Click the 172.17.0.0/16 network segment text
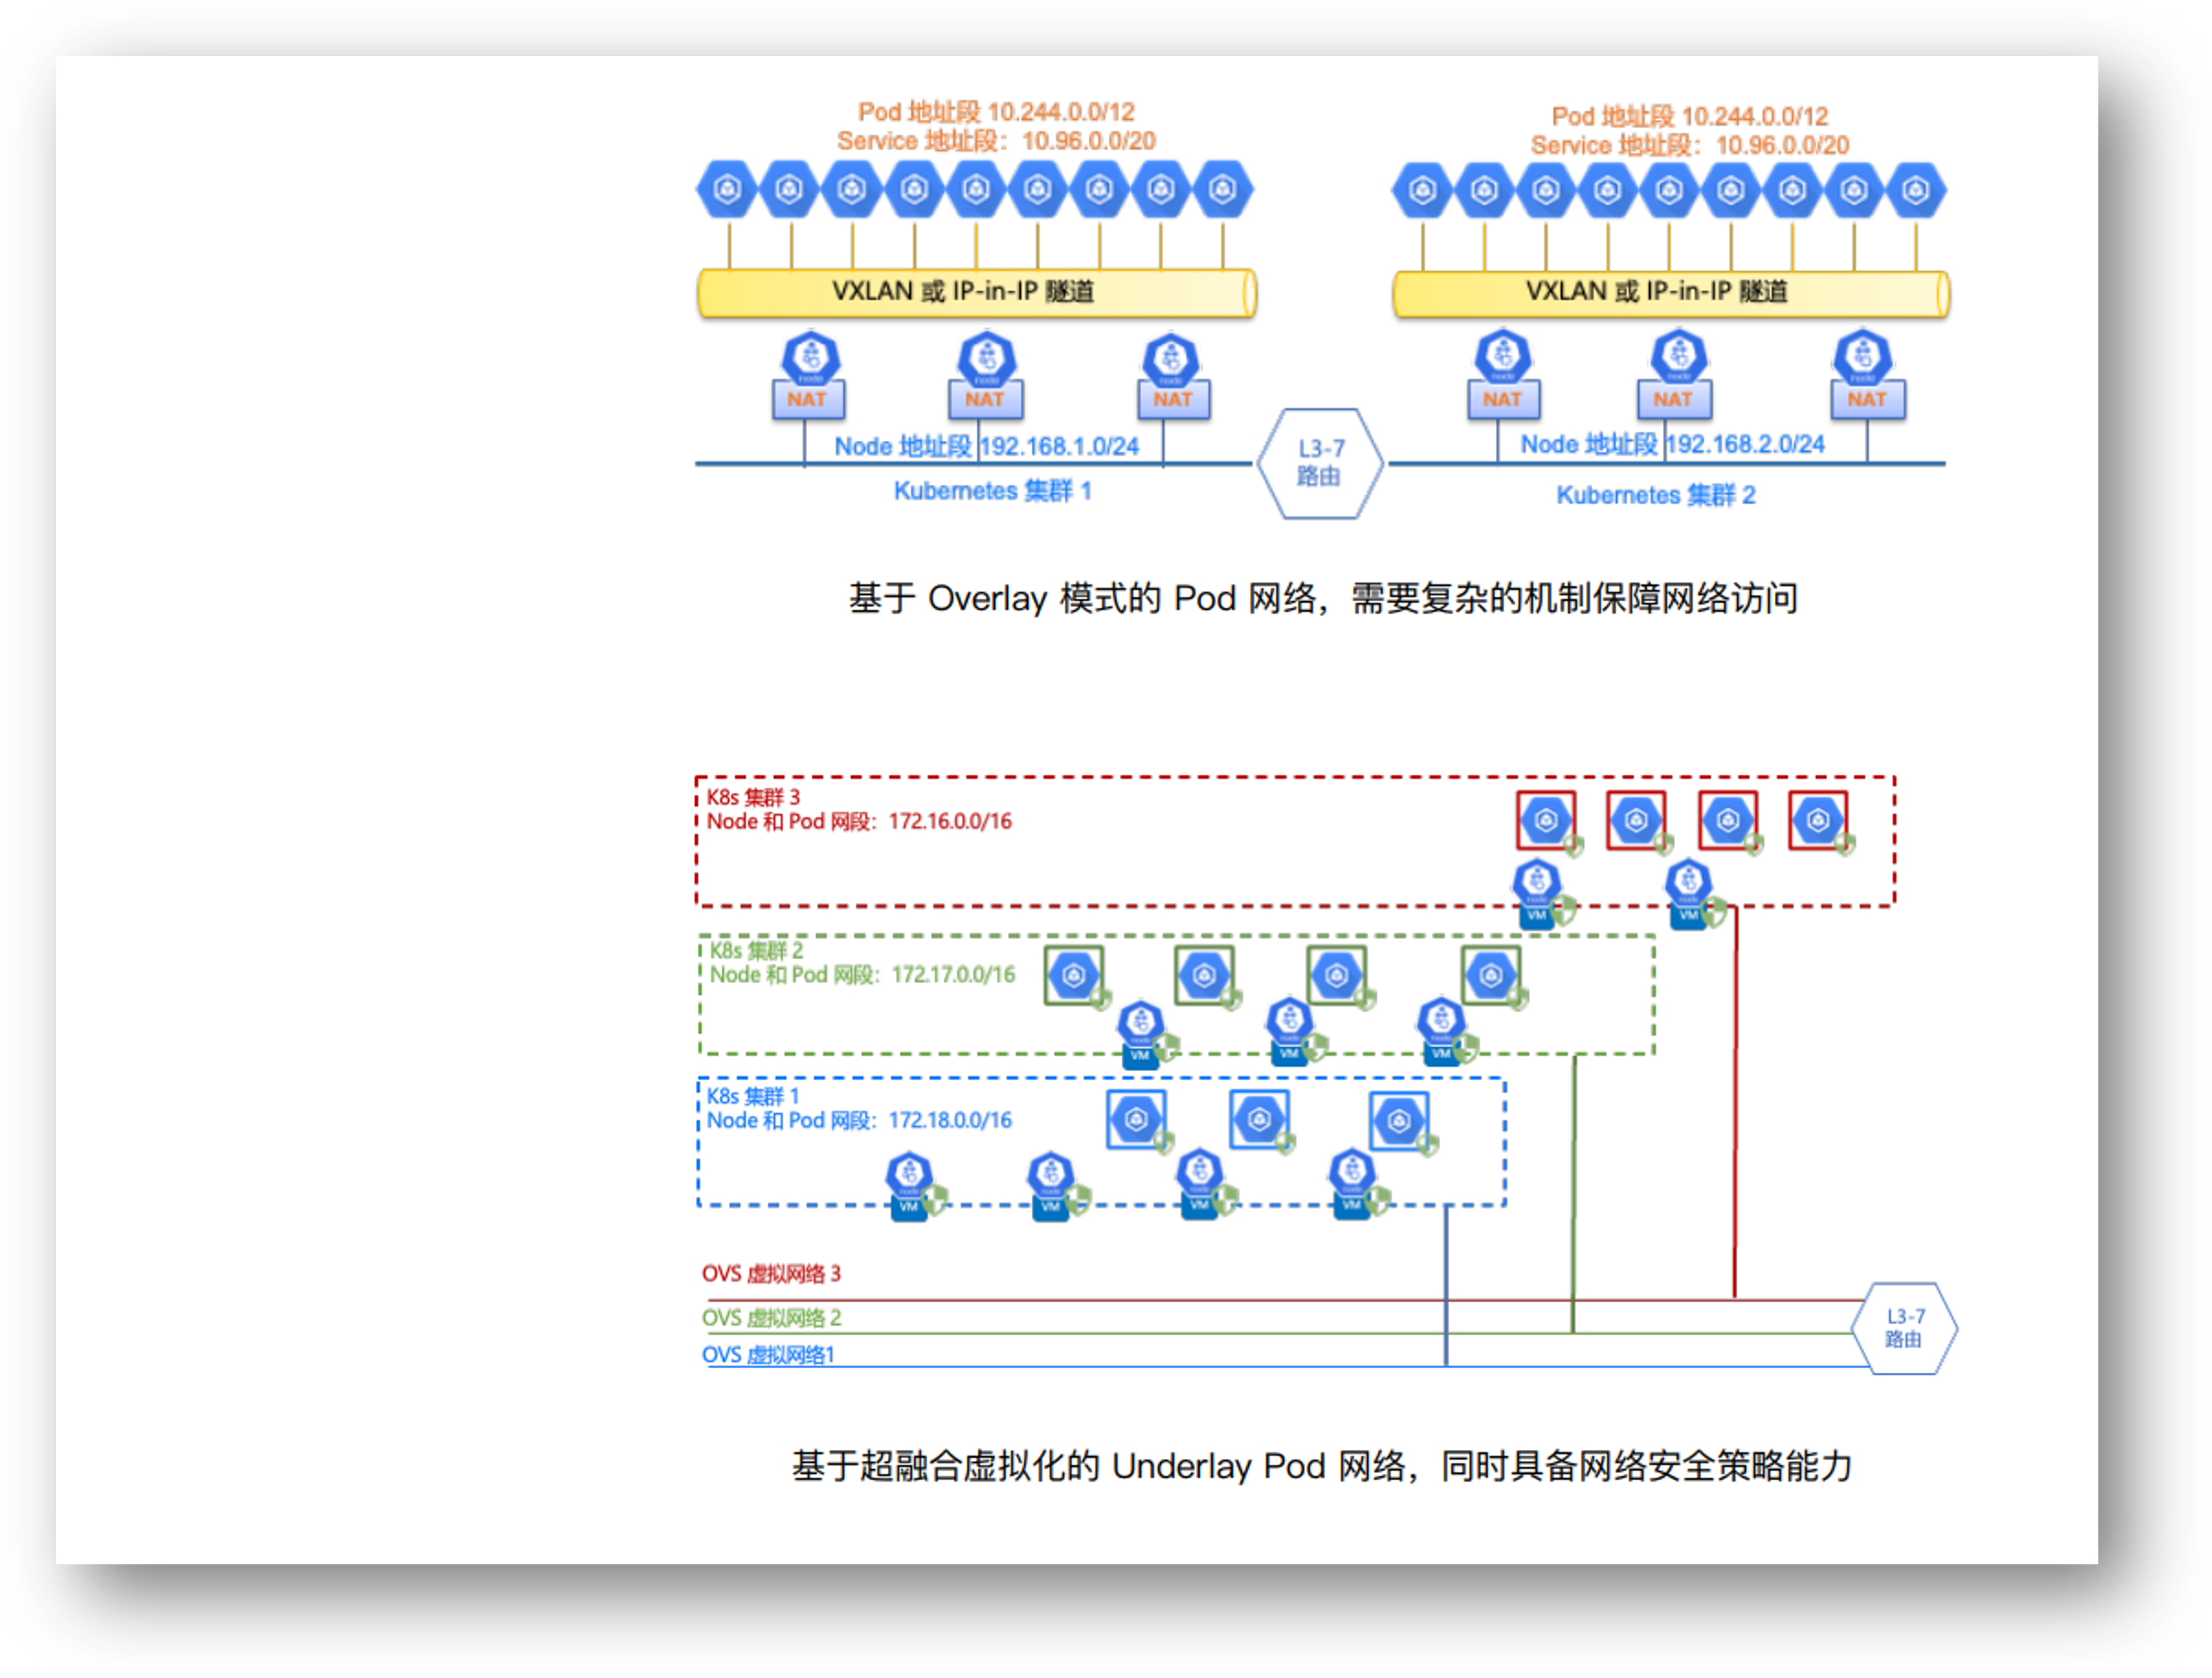 (x=953, y=974)
